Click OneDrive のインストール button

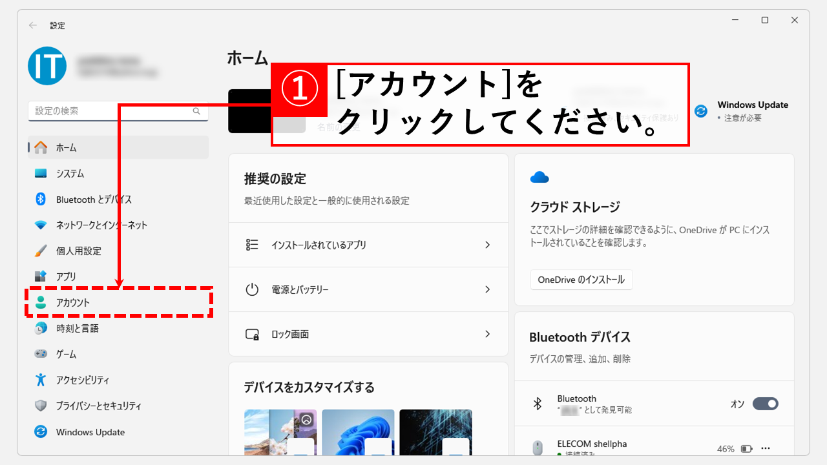581,280
